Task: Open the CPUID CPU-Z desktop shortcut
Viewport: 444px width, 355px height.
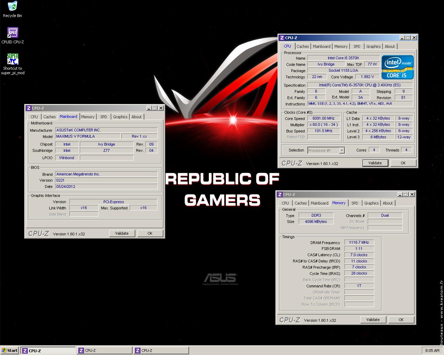Action: (x=12, y=36)
